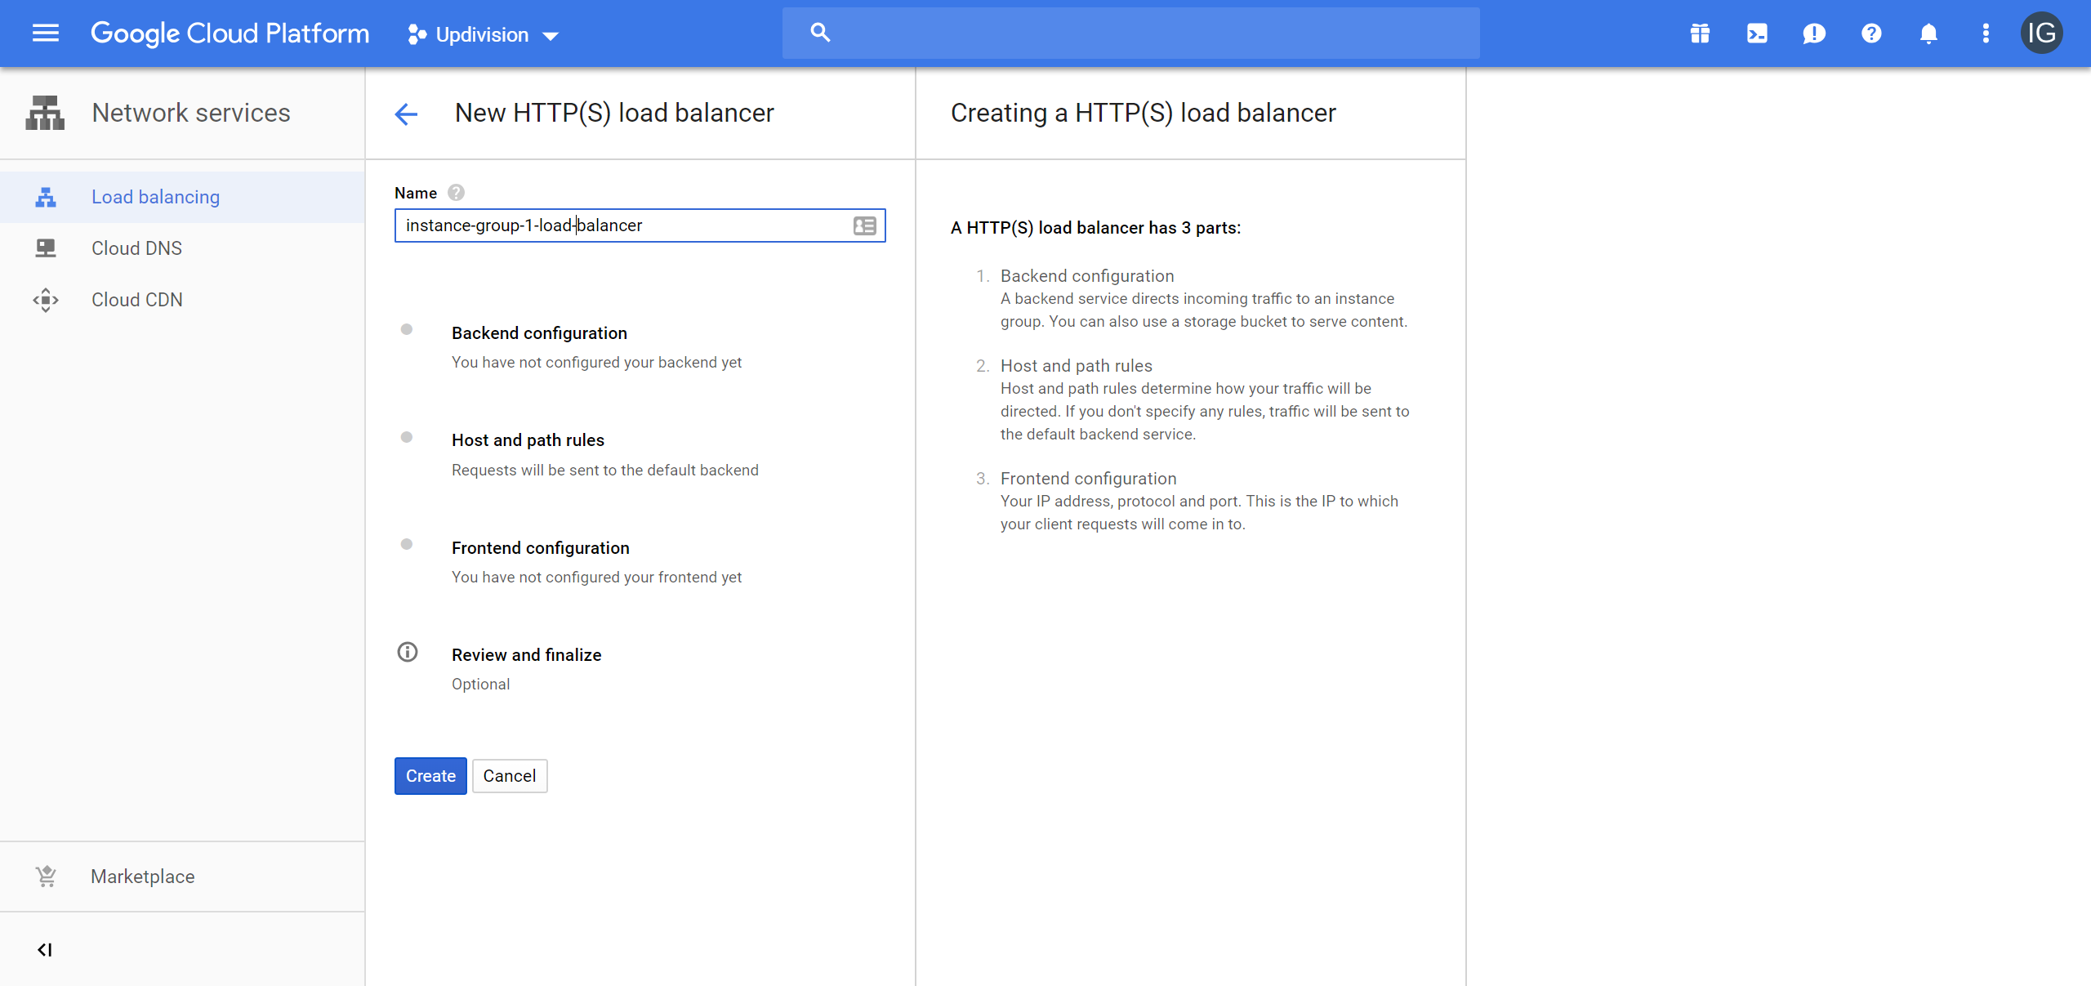2091x986 pixels.
Task: Open Review and finalize step
Action: point(526,655)
